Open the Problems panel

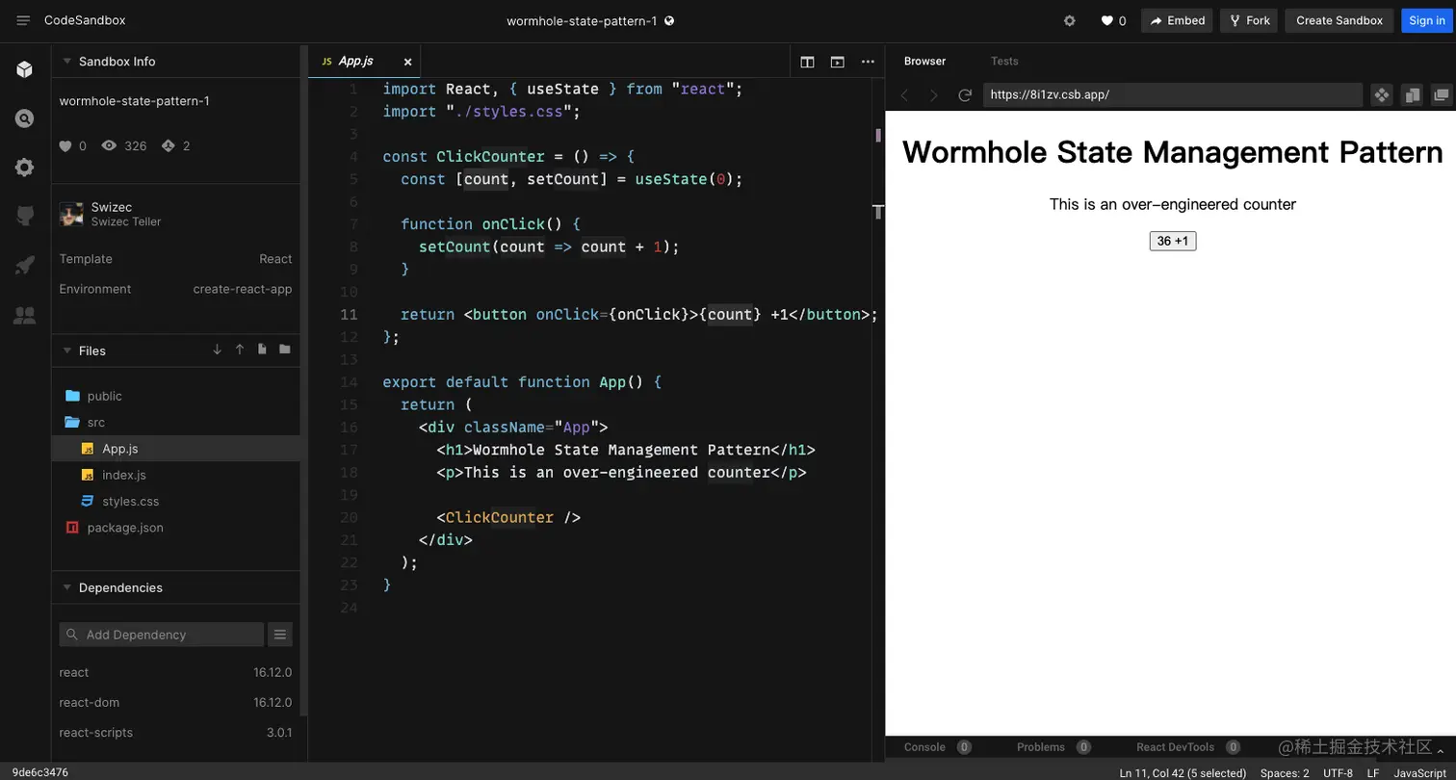(x=1053, y=747)
